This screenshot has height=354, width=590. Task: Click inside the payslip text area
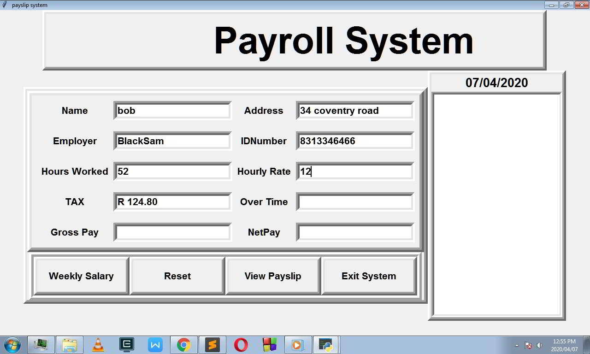click(497, 205)
